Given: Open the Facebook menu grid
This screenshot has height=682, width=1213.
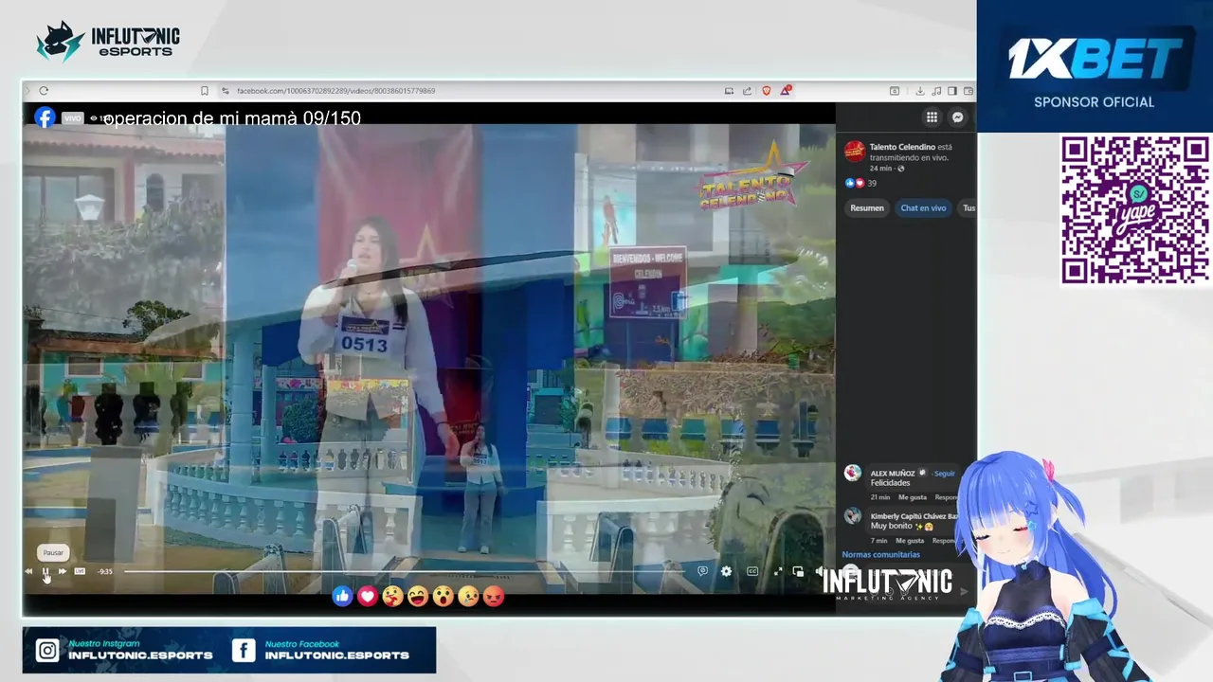Looking at the screenshot, I should pyautogui.click(x=932, y=117).
